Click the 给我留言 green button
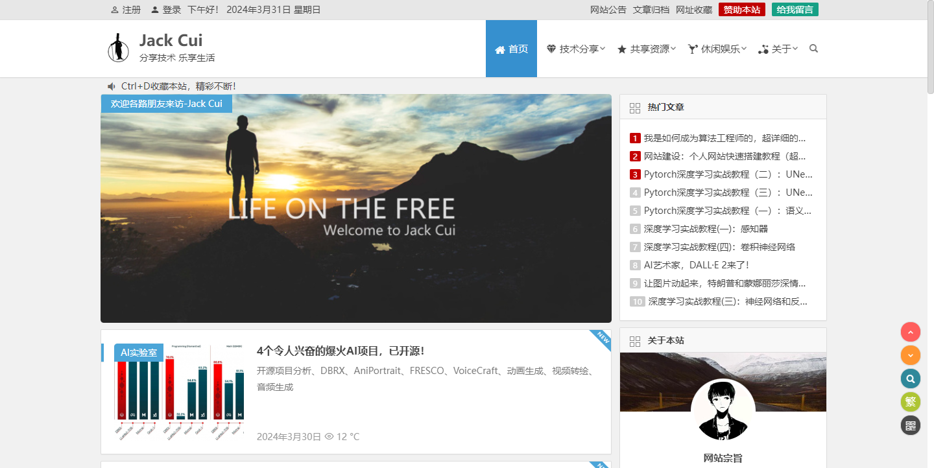 pyautogui.click(x=795, y=10)
